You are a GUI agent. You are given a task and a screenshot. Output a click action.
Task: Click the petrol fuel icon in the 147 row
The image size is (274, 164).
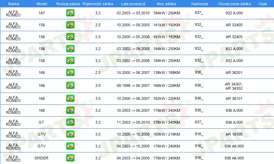point(70,13)
